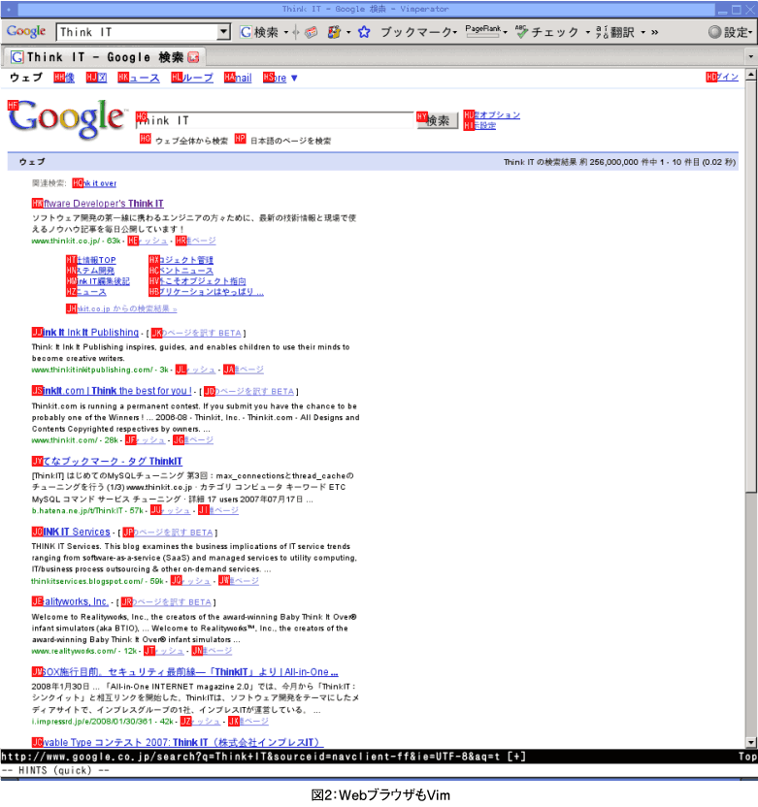The image size is (758, 807).
Task: Translate the THINK IT Services result page
Action: (168, 533)
